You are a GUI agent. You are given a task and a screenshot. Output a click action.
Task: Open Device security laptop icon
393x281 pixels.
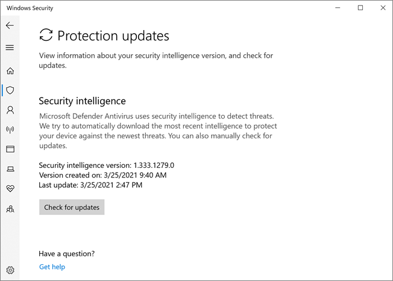tap(10, 169)
